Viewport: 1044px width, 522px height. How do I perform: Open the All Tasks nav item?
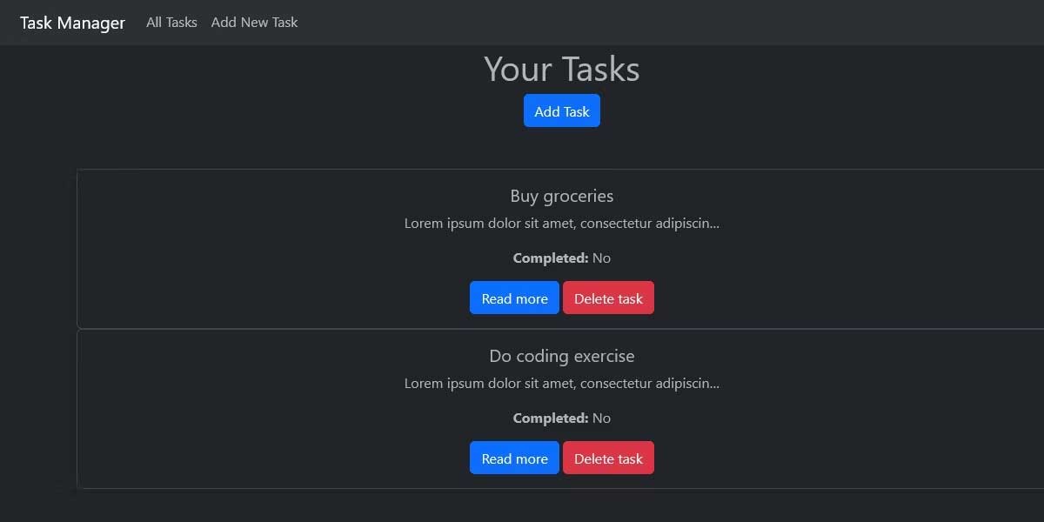coord(171,23)
